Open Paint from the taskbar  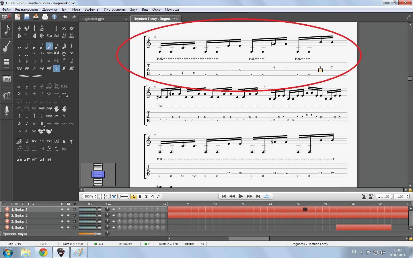(x=79, y=252)
